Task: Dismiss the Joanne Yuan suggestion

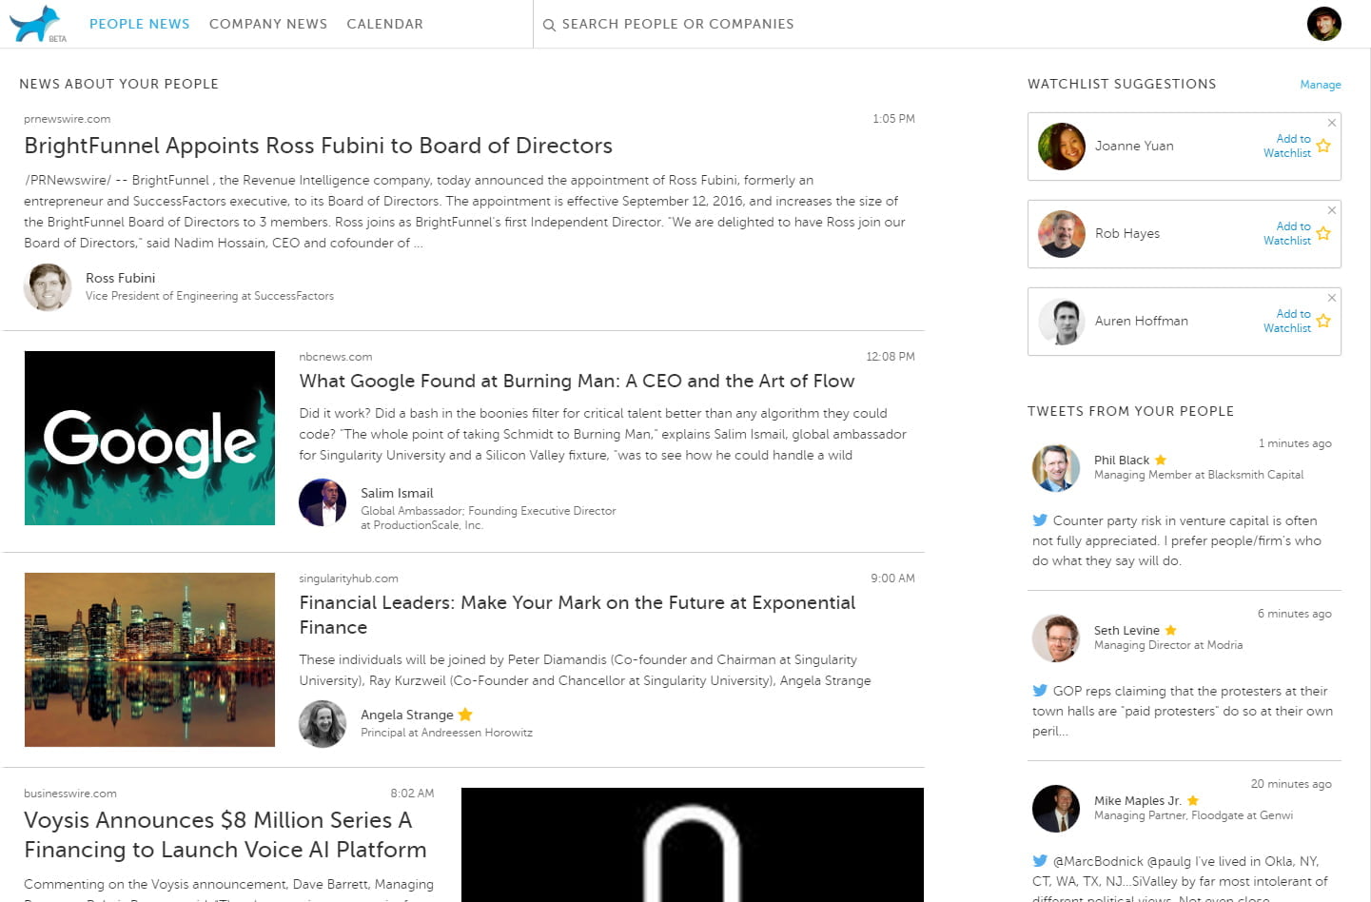Action: pyautogui.click(x=1332, y=123)
